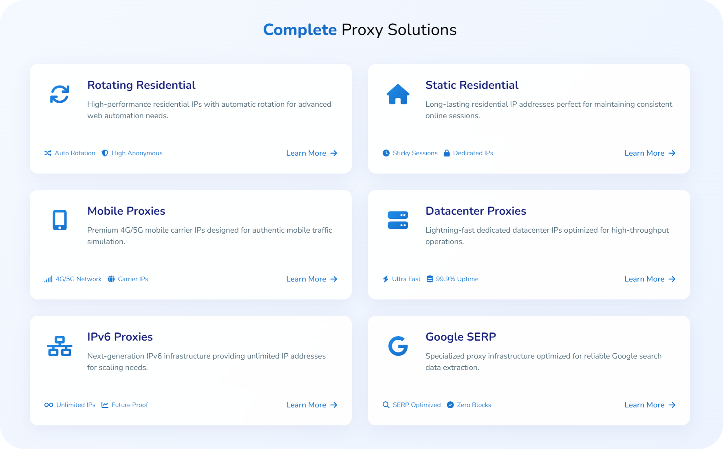Click the Rotating Residential heading
Screen dimensions: 723x449
point(141,85)
